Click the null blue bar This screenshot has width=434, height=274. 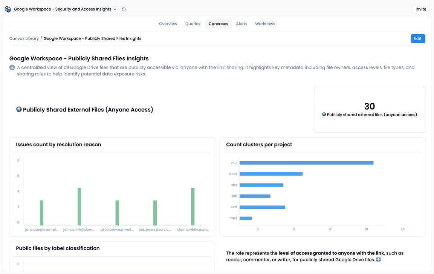tap(306, 163)
